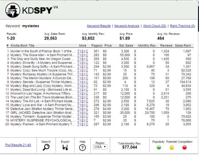The image size is (199, 155).
Task: Sort by Kindle Book Title column header
Action: click(x=23, y=45)
